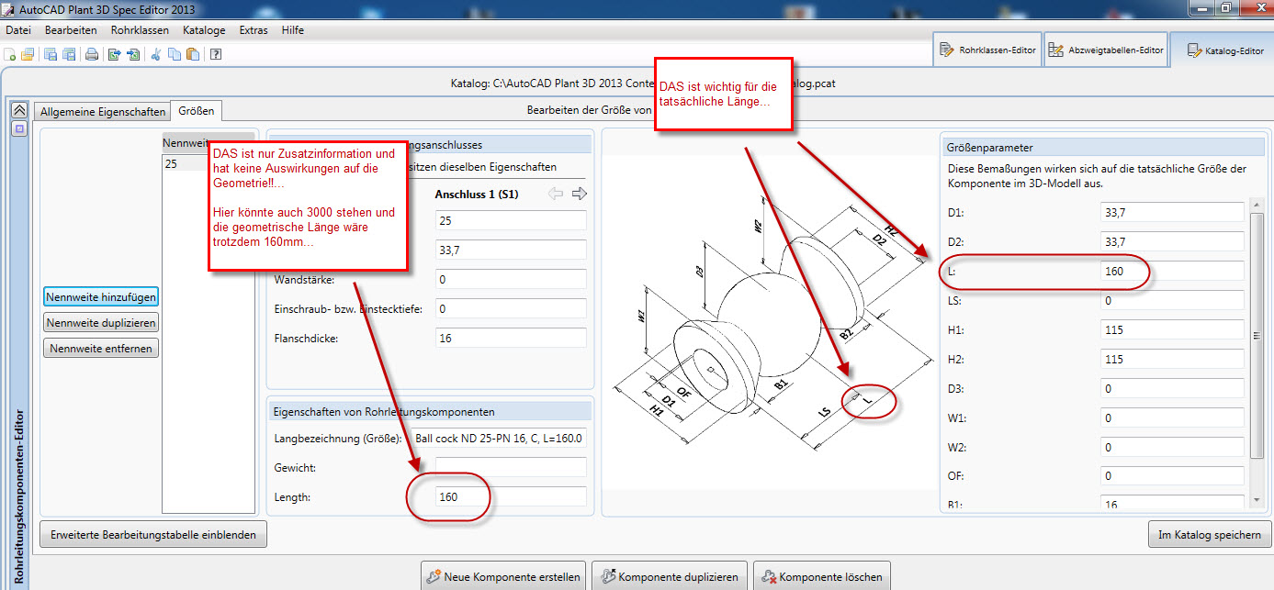The height and width of the screenshot is (590, 1274).
Task: Switch to the Allgemeine Eigenschaften tab
Action: coord(103,112)
